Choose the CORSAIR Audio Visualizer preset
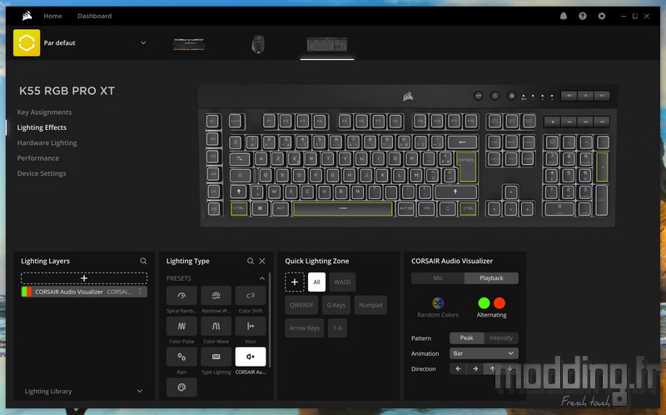666x415 pixels. point(251,357)
